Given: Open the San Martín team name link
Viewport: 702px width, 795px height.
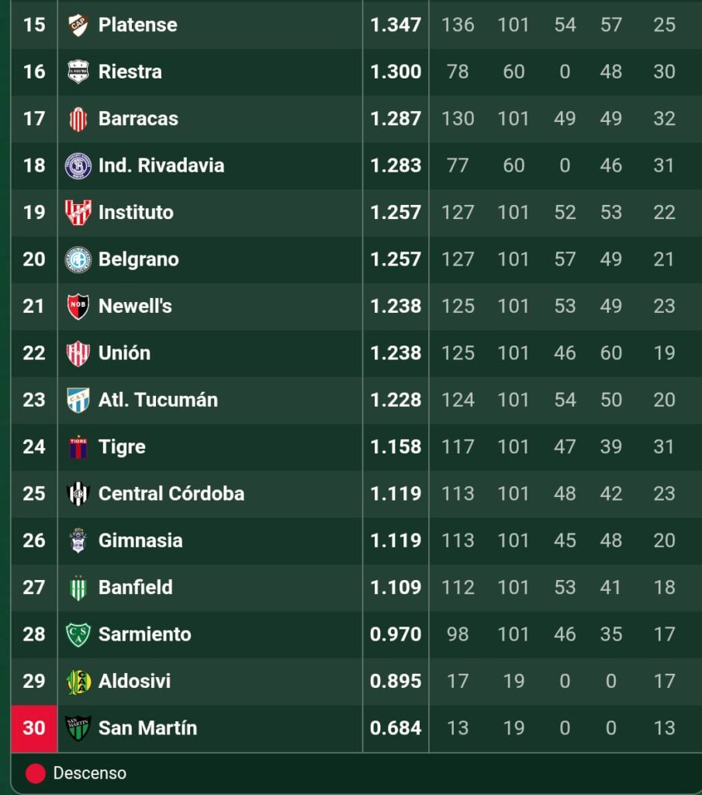Looking at the screenshot, I should click(147, 728).
